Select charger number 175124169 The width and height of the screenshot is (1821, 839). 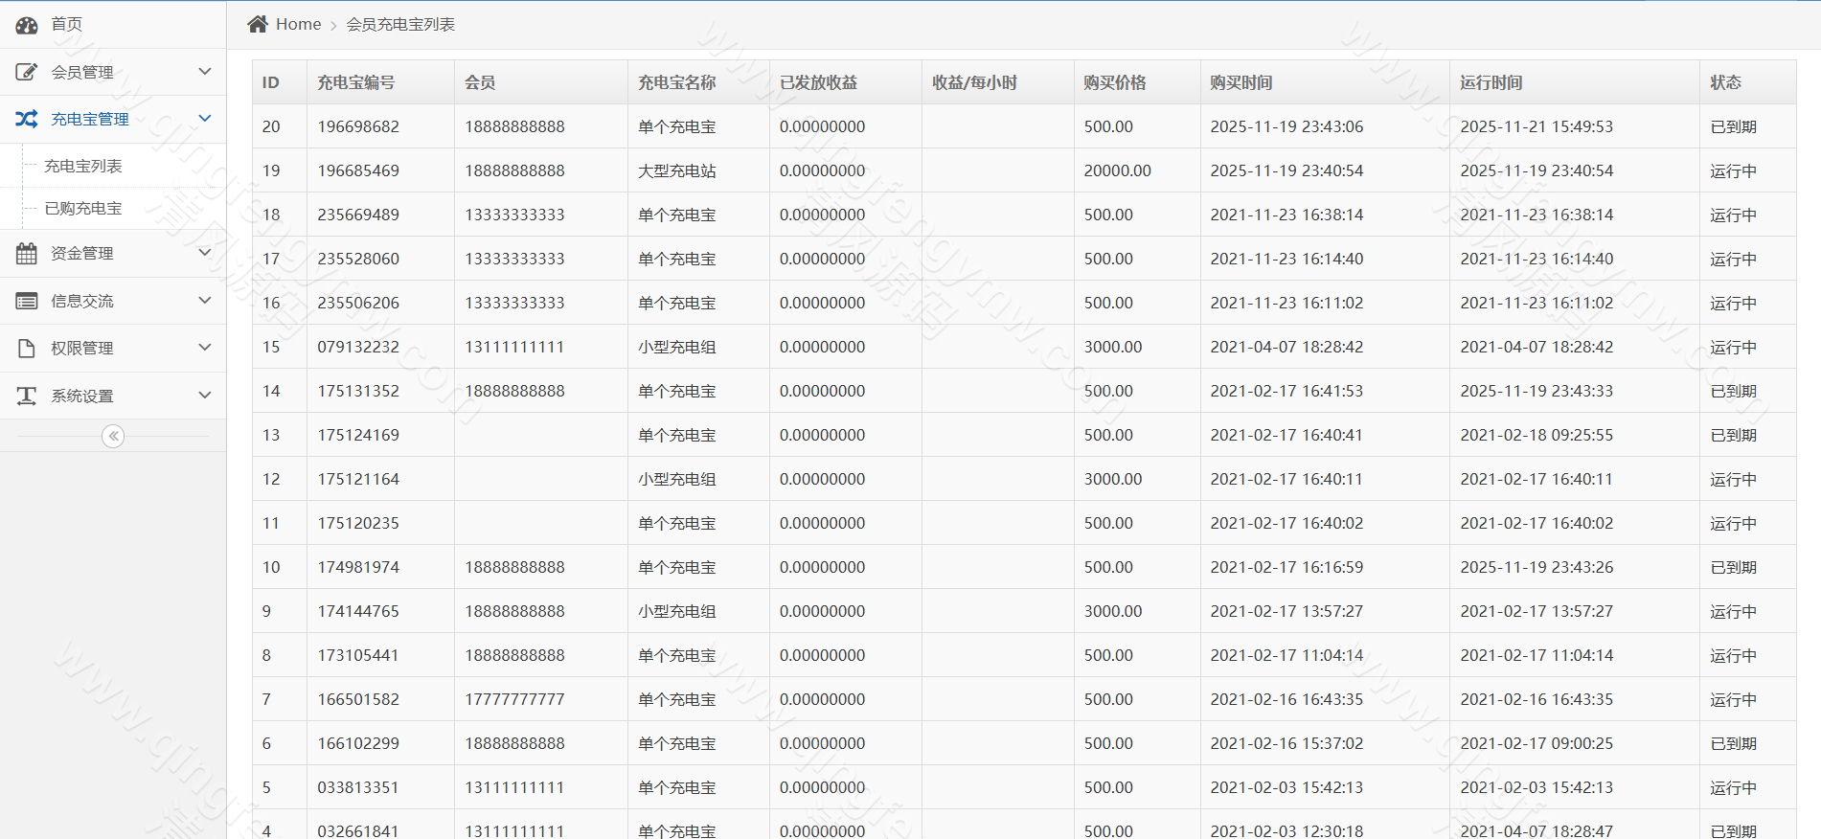coord(358,435)
